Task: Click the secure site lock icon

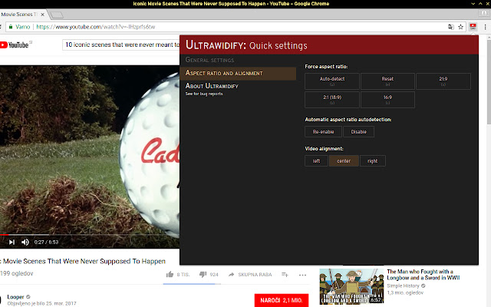Action: tap(11, 27)
